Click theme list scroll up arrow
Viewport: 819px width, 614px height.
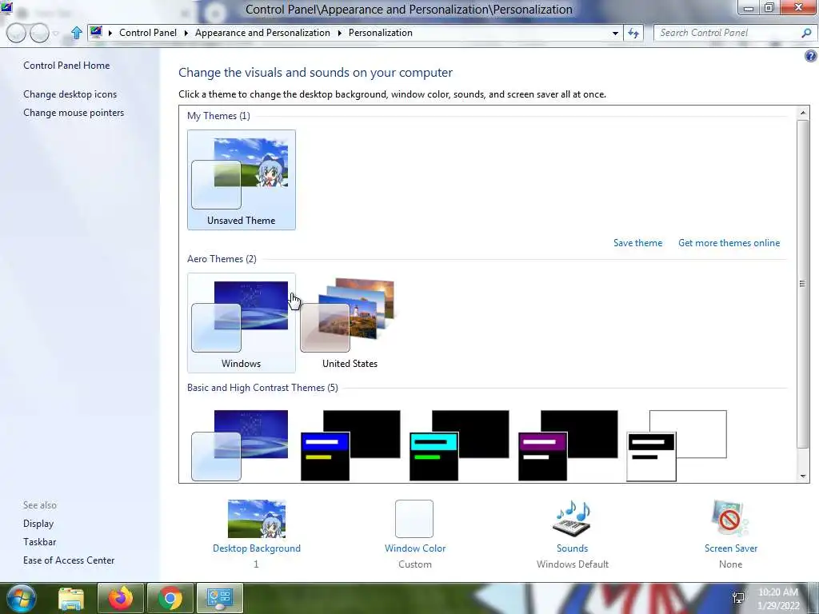(x=803, y=113)
